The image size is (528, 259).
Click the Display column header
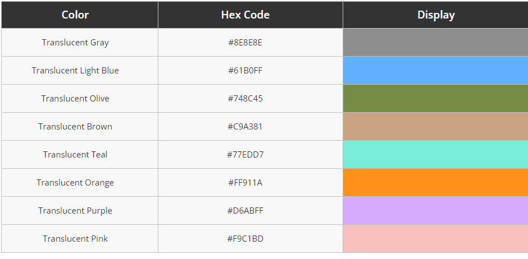coord(435,15)
